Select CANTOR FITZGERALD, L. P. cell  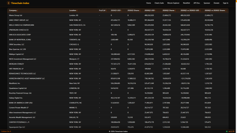(19, 122)
